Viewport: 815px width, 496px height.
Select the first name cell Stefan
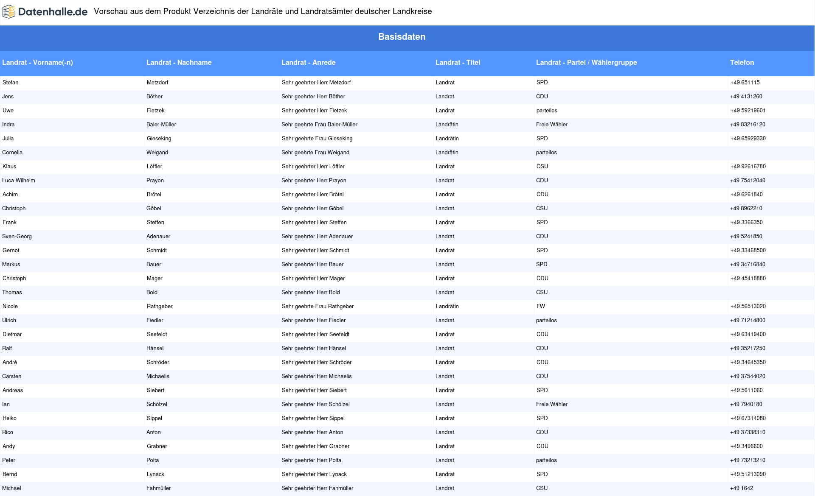click(11, 83)
